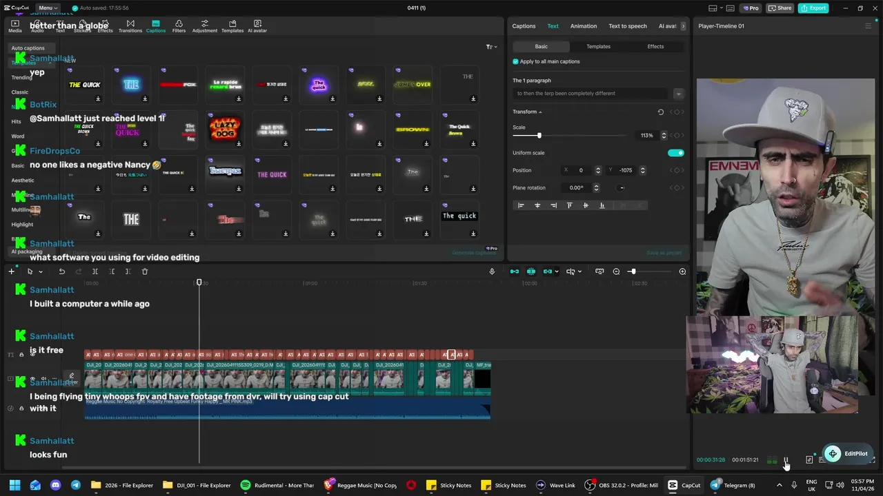
Task: Toggle the Scale keyframe diamond
Action: 677,136
